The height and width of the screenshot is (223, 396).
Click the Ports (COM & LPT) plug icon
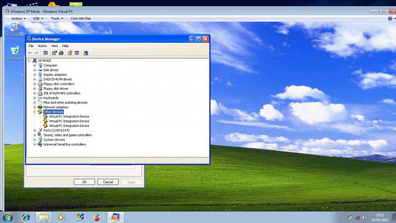tap(40, 131)
